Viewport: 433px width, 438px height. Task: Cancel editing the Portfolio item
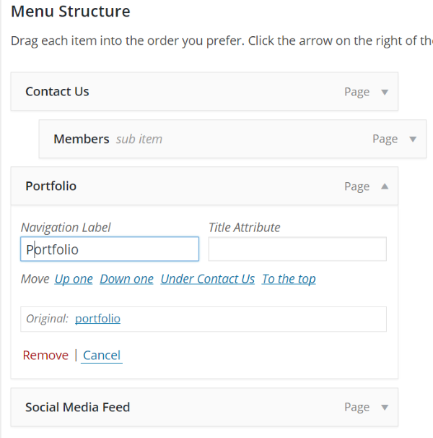102,356
